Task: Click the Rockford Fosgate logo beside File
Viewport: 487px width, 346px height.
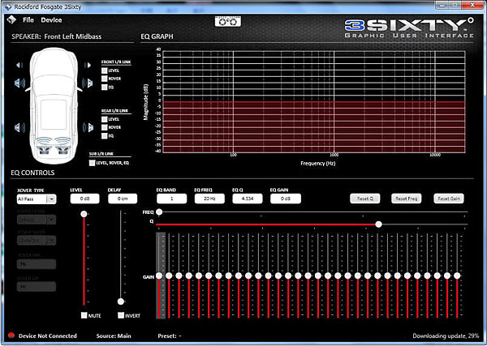Action: 11,19
